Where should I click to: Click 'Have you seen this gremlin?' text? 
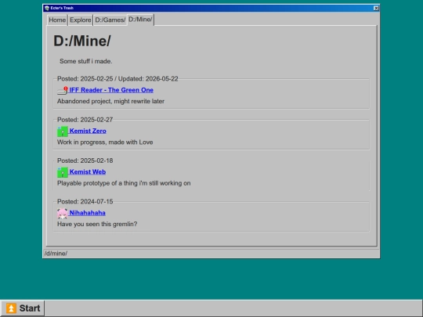[97, 225]
